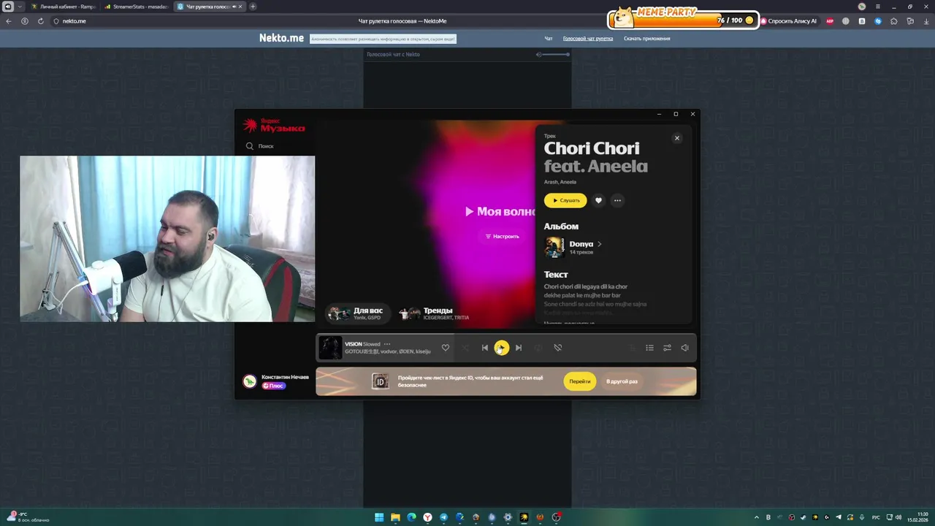Open the weather widget on the taskbar
This screenshot has width=935, height=526.
tap(28, 517)
